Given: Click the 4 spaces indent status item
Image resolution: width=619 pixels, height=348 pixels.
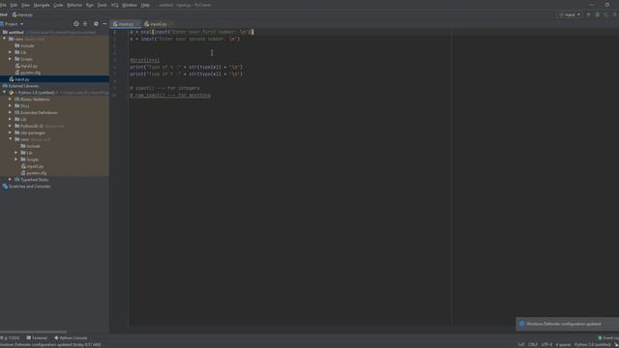Looking at the screenshot, I should (x=563, y=344).
